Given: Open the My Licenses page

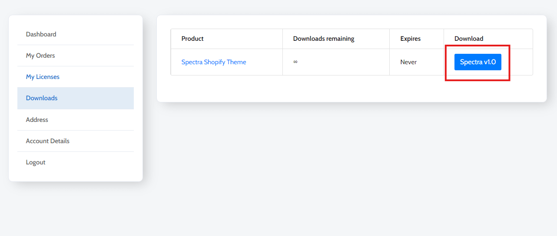Looking at the screenshot, I should click(x=43, y=77).
